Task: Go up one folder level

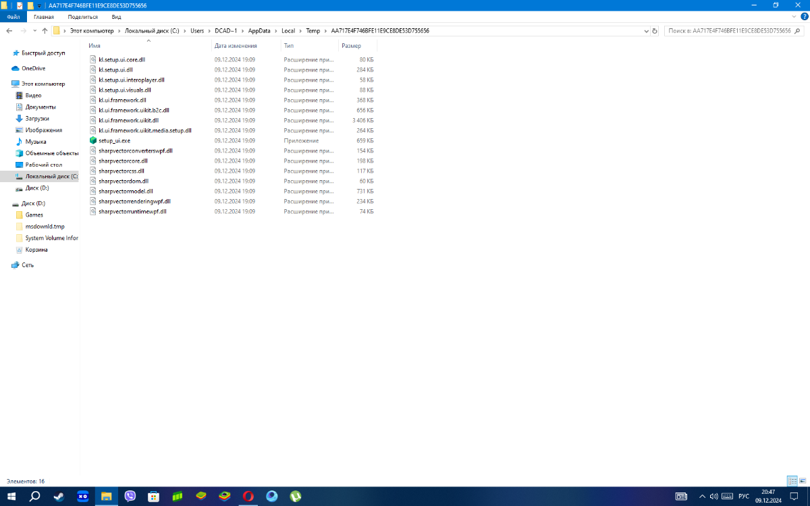Action: pos(45,30)
